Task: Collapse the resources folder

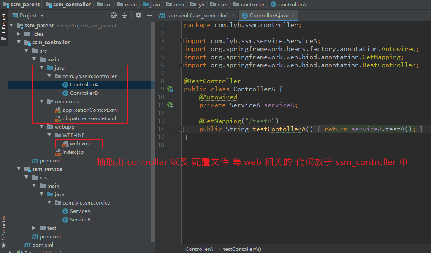Action: pyautogui.click(x=41, y=101)
